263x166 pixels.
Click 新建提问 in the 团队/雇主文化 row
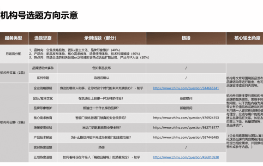[186, 98]
